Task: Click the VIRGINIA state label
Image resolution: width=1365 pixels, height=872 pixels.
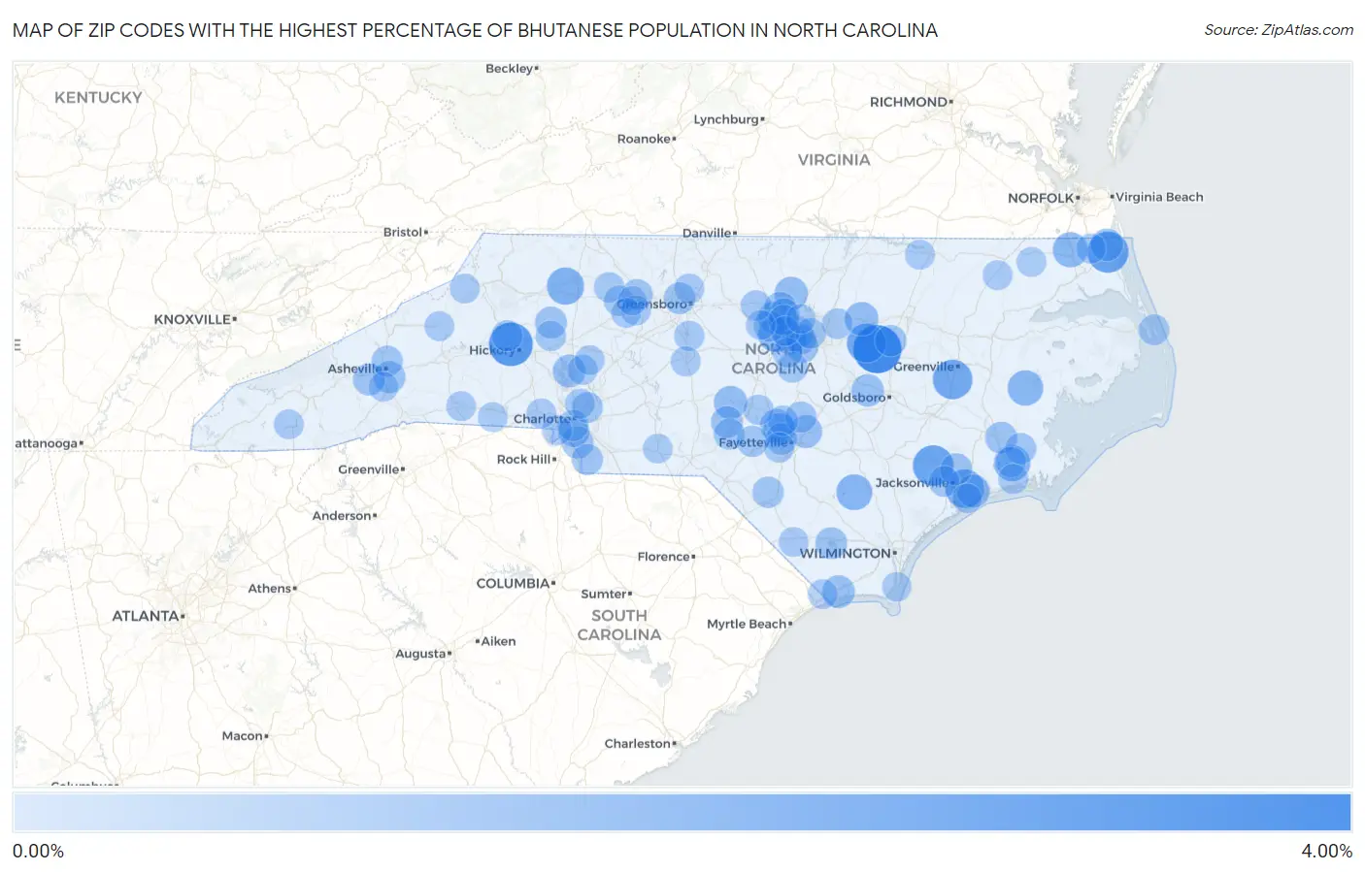Action: [834, 160]
